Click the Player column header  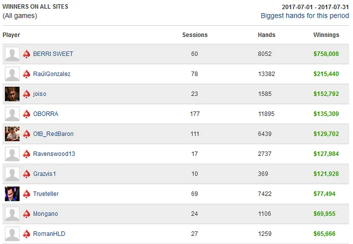[11, 35]
